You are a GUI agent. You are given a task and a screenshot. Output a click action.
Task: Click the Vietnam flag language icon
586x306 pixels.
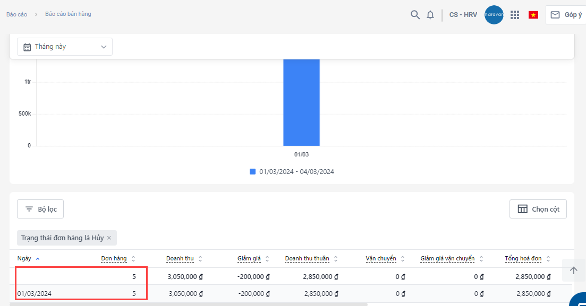point(533,15)
